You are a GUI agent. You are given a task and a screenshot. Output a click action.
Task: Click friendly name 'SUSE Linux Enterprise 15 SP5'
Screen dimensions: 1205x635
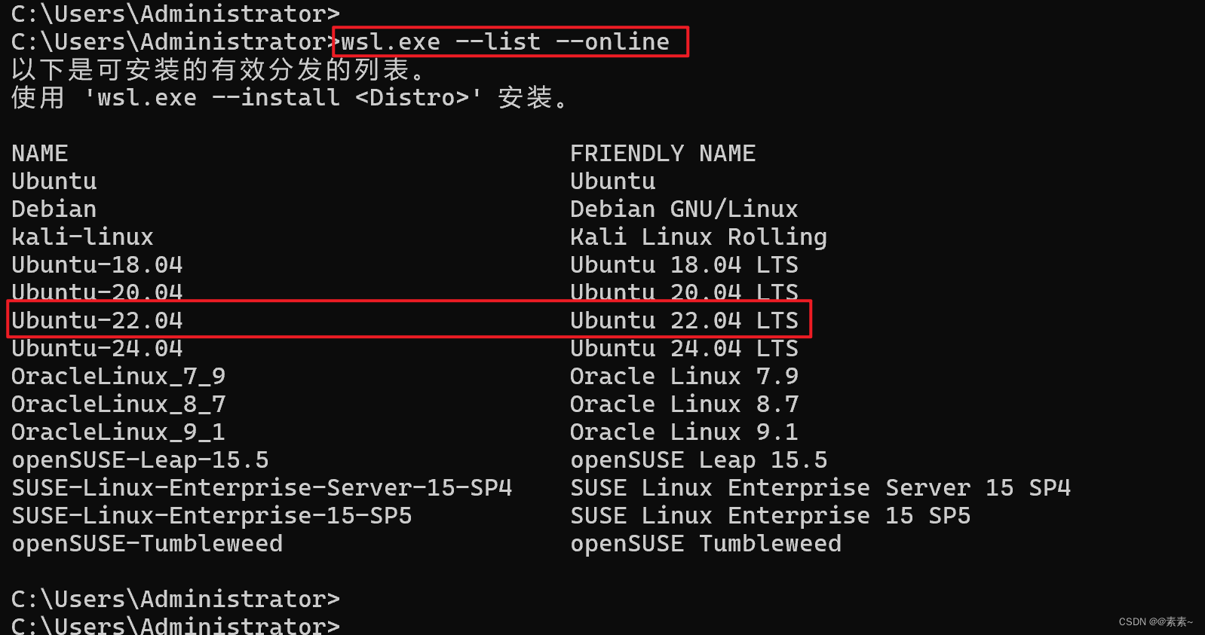tap(770, 515)
